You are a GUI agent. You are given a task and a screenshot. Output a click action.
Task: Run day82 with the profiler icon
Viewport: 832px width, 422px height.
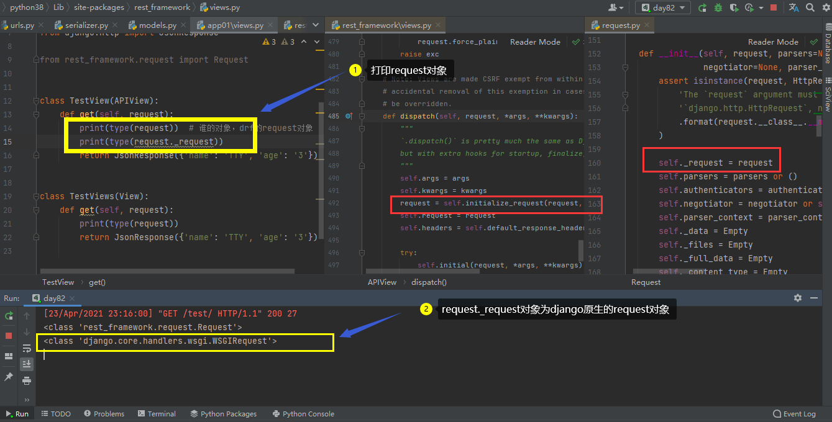750,7
